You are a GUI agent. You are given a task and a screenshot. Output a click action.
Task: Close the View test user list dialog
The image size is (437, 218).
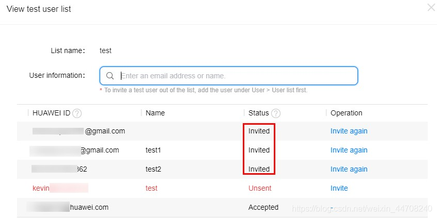[431, 8]
